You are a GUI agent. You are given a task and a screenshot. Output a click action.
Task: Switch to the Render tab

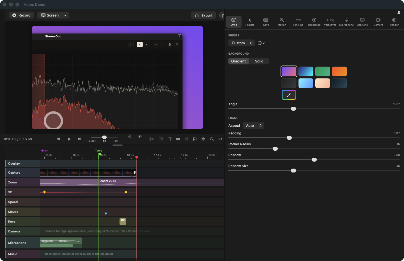[394, 22]
